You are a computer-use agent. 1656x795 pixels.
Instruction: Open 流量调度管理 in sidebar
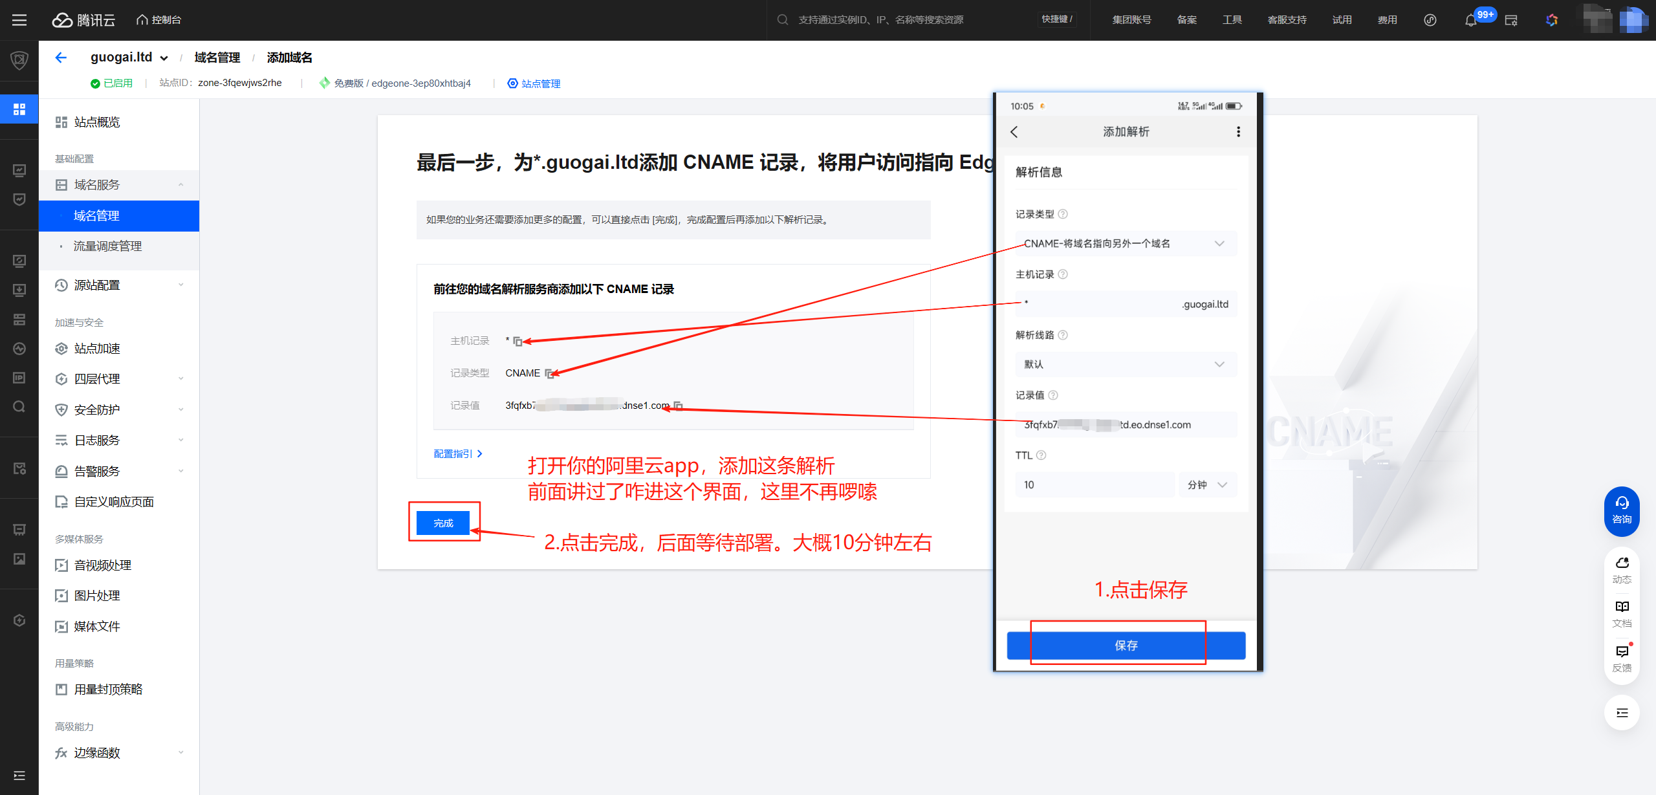coord(107,246)
